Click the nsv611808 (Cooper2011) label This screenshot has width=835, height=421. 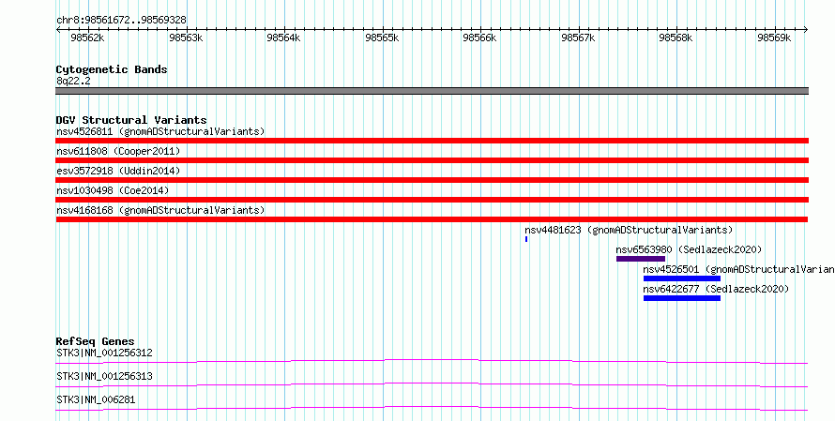click(x=118, y=151)
